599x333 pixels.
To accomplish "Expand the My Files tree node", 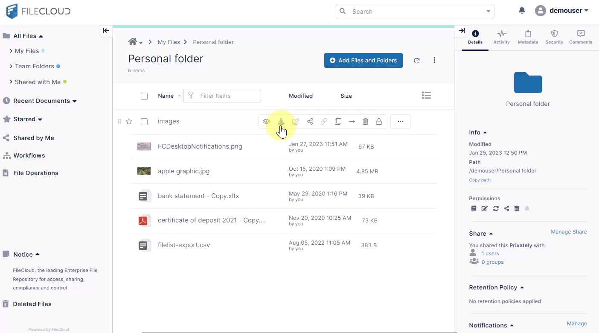I will (x=11, y=51).
